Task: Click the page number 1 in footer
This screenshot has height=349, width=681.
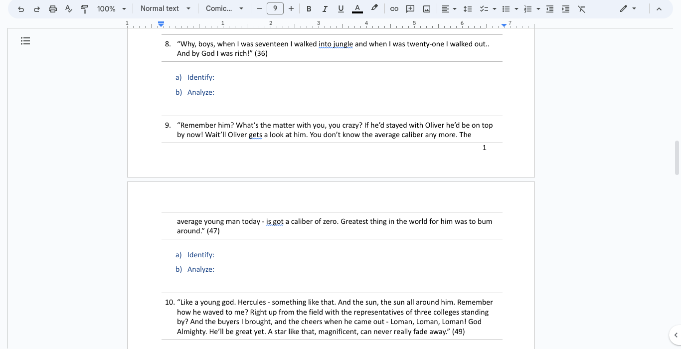Action: pyautogui.click(x=484, y=148)
